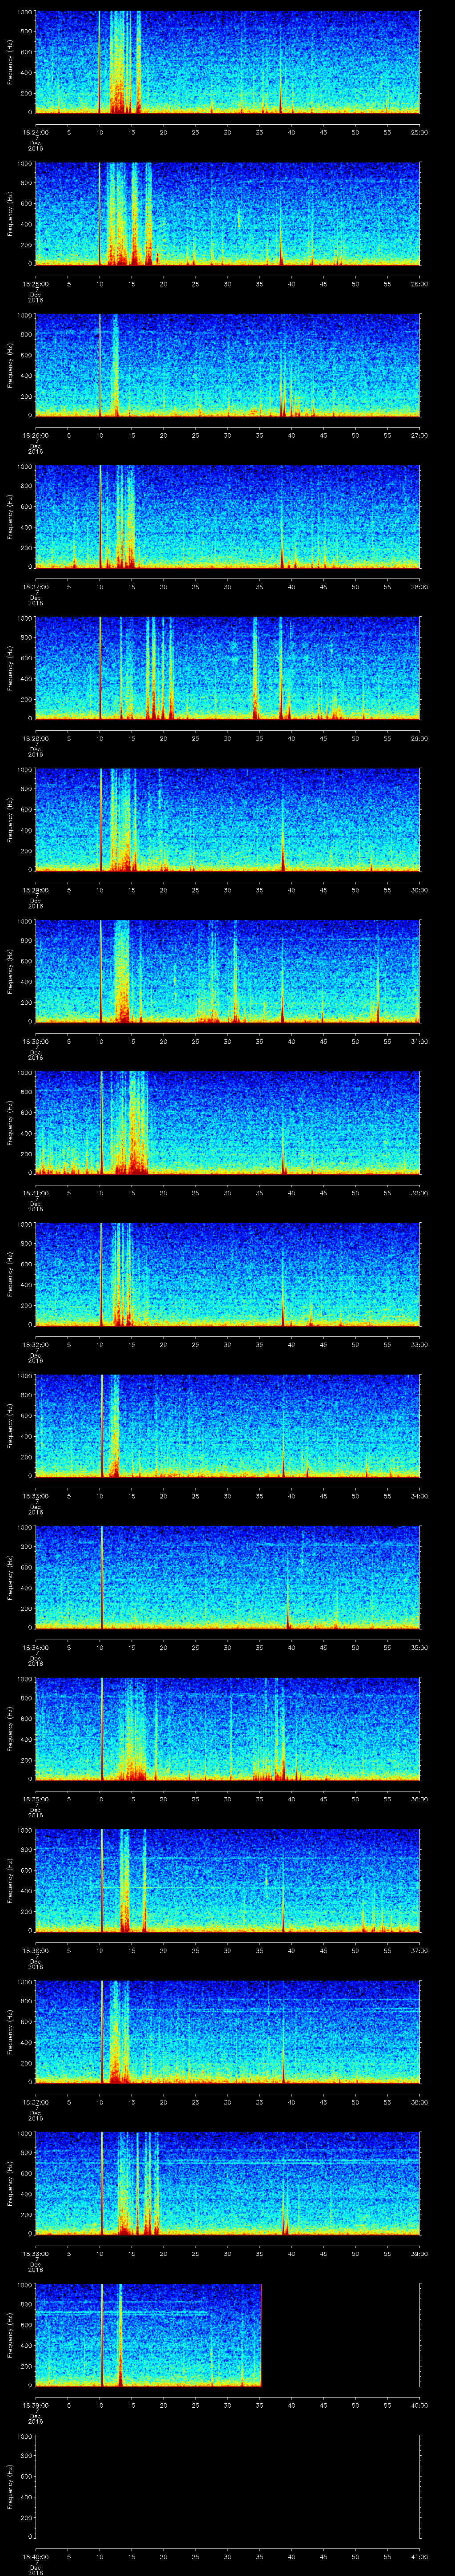Click the 18:25:00 start time label
The height and width of the screenshot is (2576, 455).
36,284
